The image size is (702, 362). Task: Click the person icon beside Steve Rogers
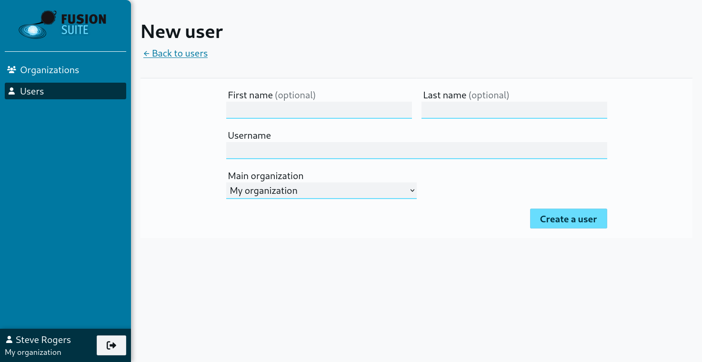(x=9, y=340)
